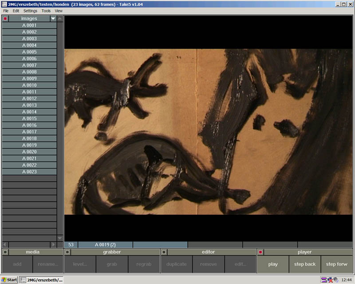Viewport: 355px width, 284px height.
Task: Click timeline segment A 0019 (2)
Action: 105,245
